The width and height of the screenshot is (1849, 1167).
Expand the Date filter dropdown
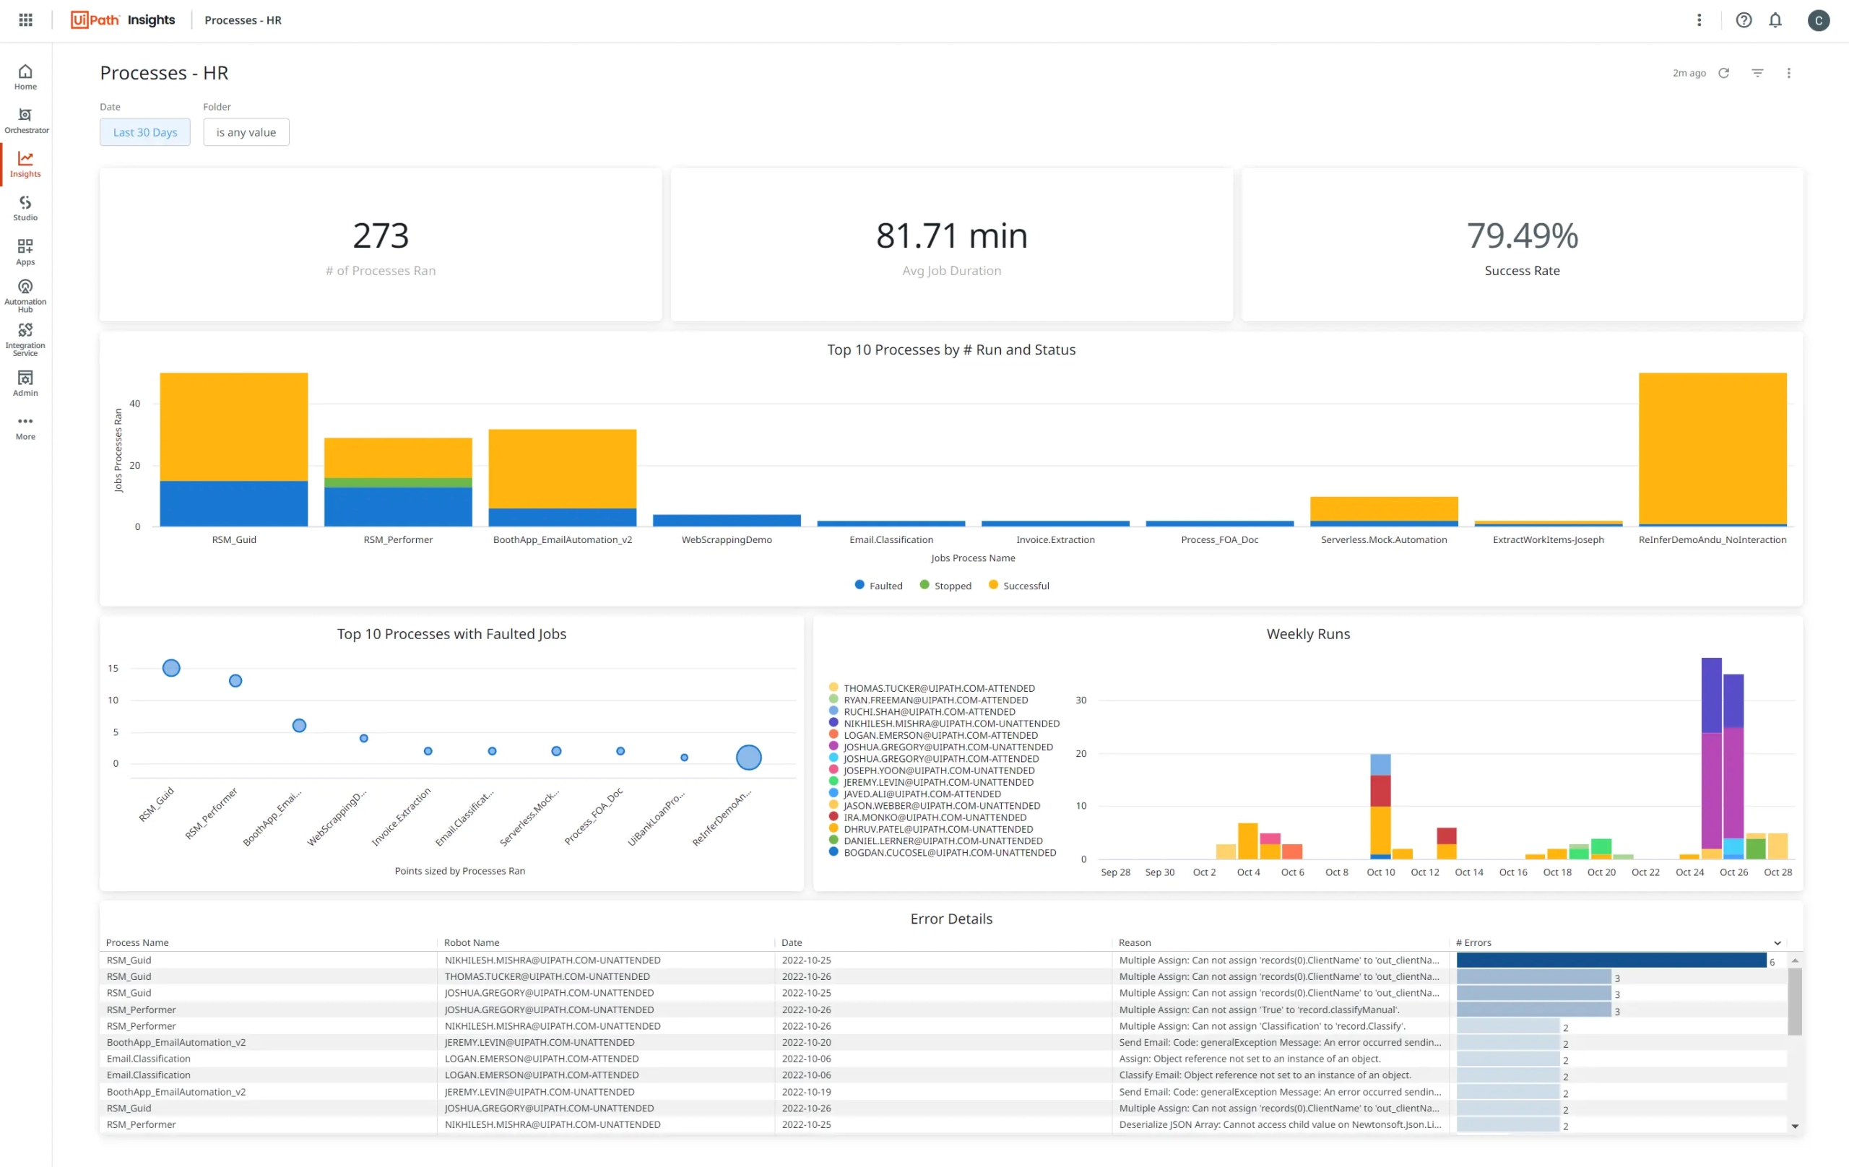tap(144, 131)
